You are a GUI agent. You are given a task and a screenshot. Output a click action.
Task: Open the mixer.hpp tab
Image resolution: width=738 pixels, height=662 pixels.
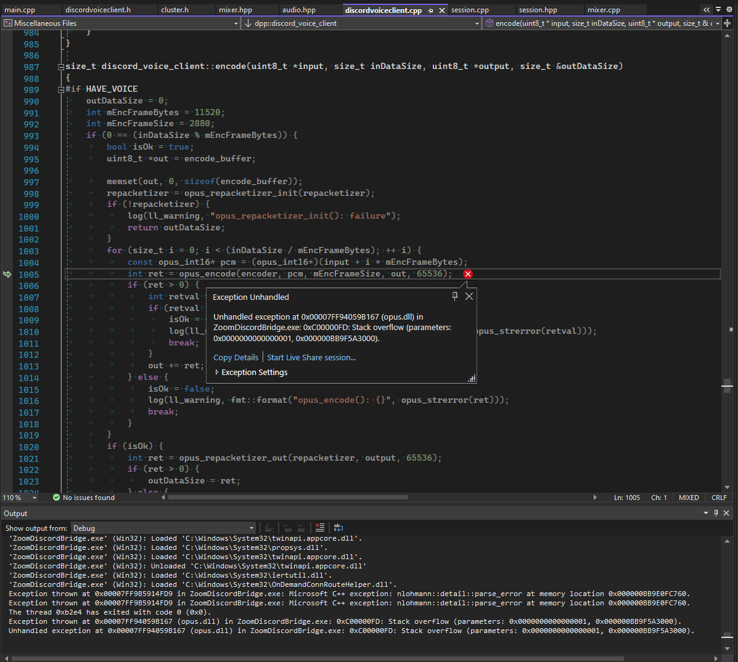(236, 10)
